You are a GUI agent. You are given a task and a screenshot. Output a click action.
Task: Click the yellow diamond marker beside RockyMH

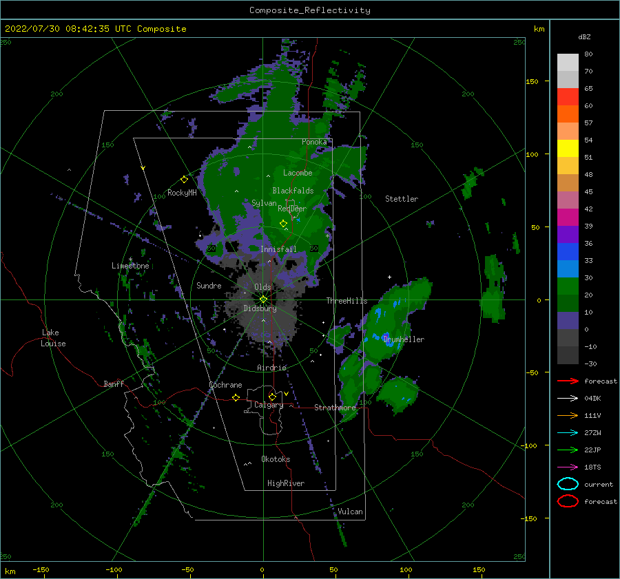coord(184,180)
